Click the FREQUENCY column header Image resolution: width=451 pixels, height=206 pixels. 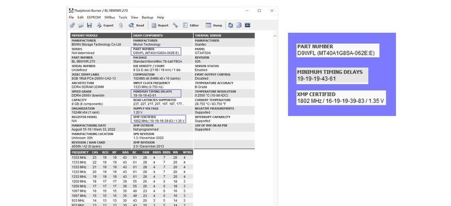pyautogui.click(x=80, y=152)
